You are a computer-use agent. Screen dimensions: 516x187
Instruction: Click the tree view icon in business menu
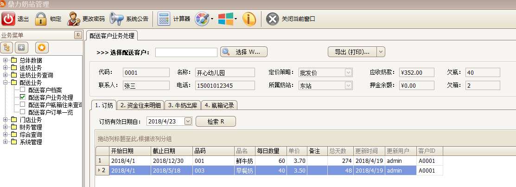[7, 48]
